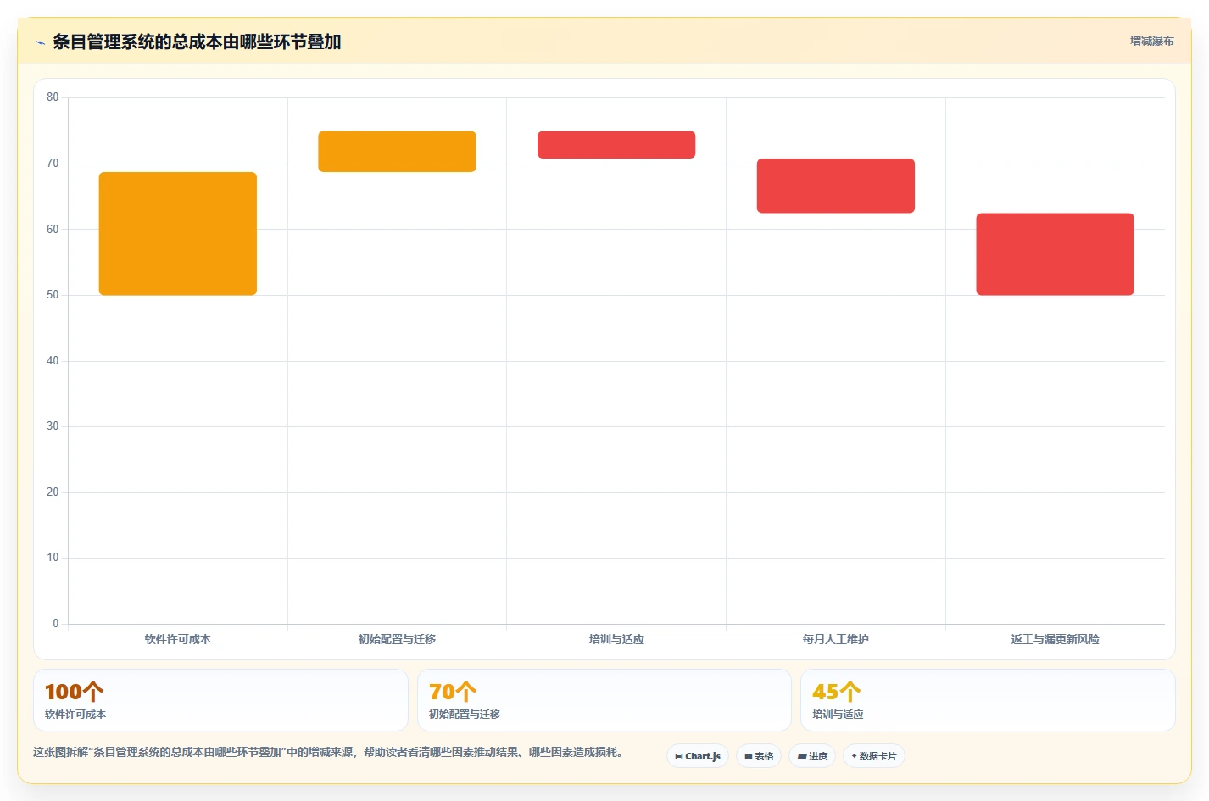Image resolution: width=1209 pixels, height=801 pixels.
Task: Click the orange 软件许可成本 bar
Action: pos(178,234)
